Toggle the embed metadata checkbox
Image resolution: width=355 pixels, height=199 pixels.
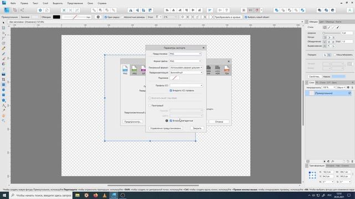coord(171,121)
